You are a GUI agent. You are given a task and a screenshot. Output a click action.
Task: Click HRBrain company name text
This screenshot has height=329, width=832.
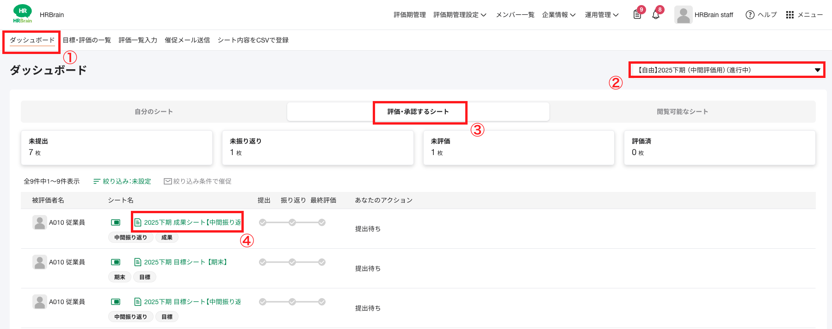point(52,15)
